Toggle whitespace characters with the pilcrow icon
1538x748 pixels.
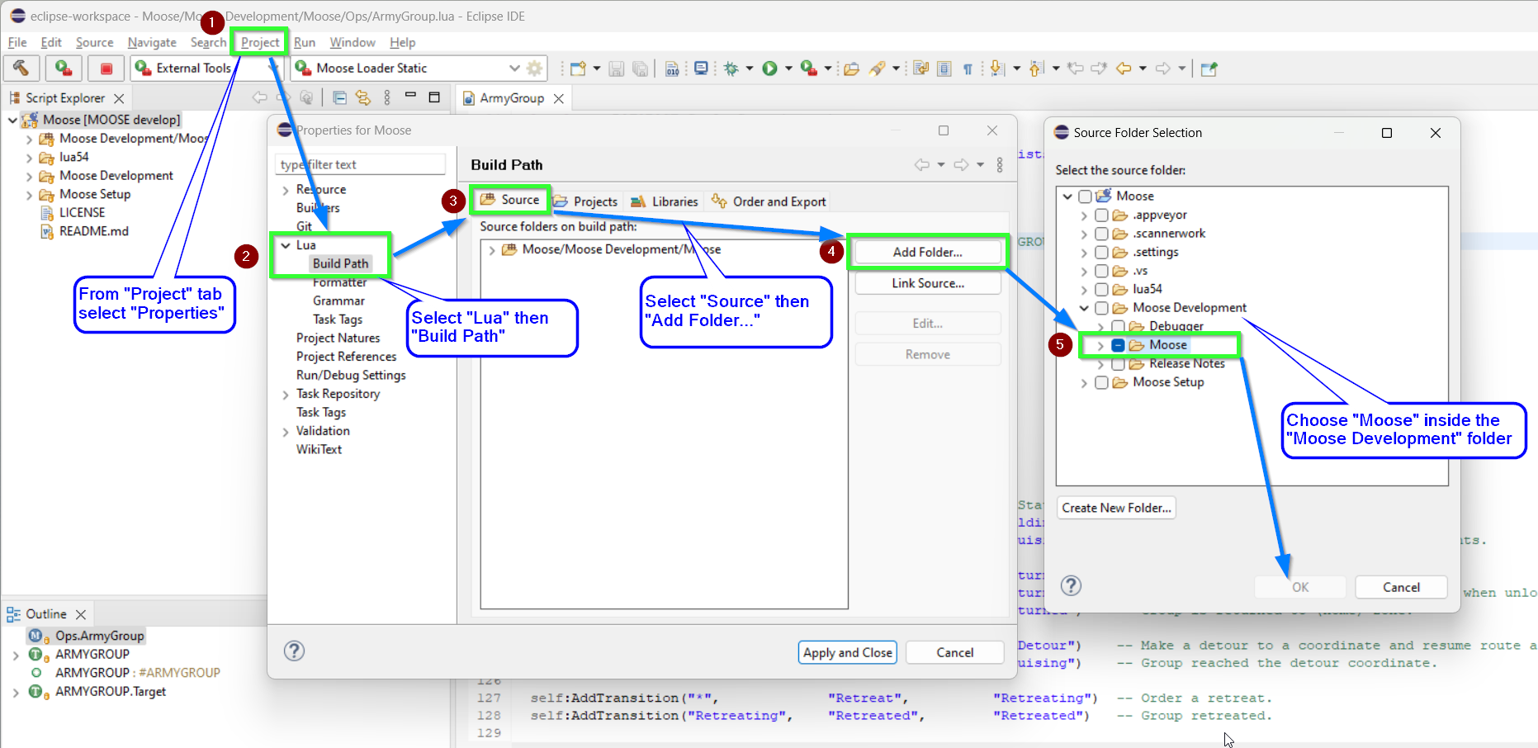coord(968,68)
